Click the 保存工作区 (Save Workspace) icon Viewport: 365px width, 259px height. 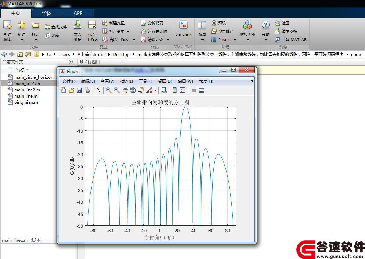click(x=92, y=25)
